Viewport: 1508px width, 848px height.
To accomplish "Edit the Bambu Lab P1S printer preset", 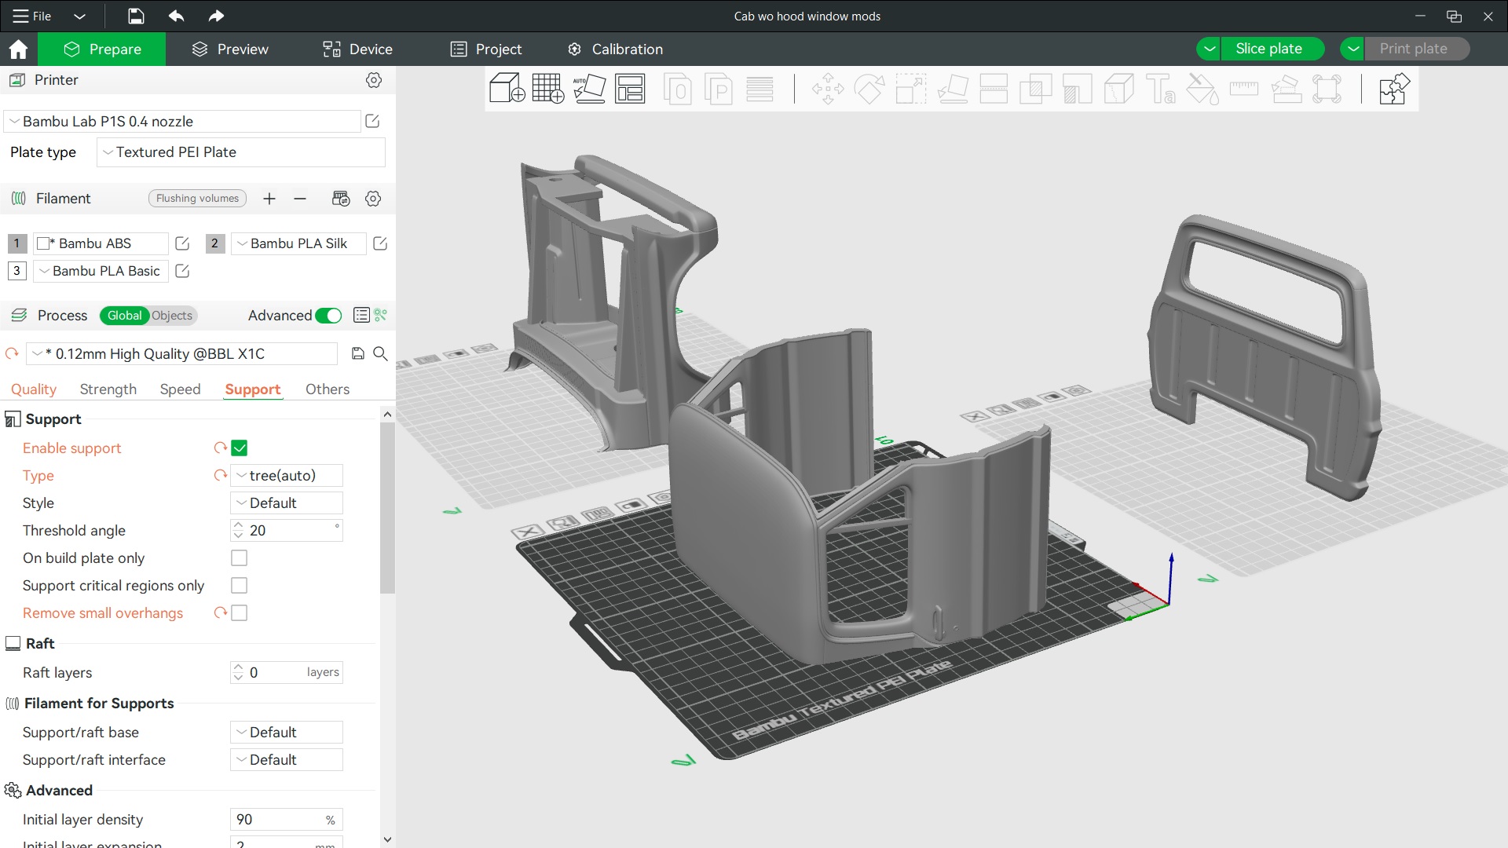I will pos(373,121).
